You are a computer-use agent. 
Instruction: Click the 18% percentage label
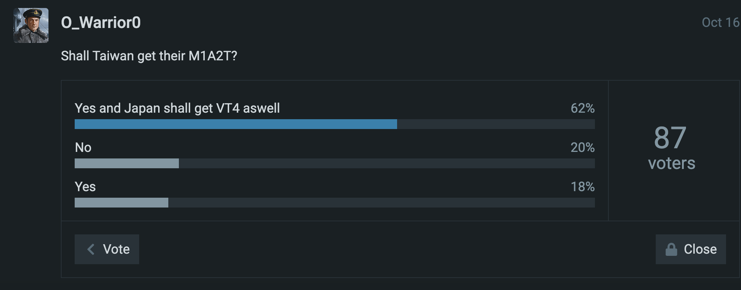(583, 187)
